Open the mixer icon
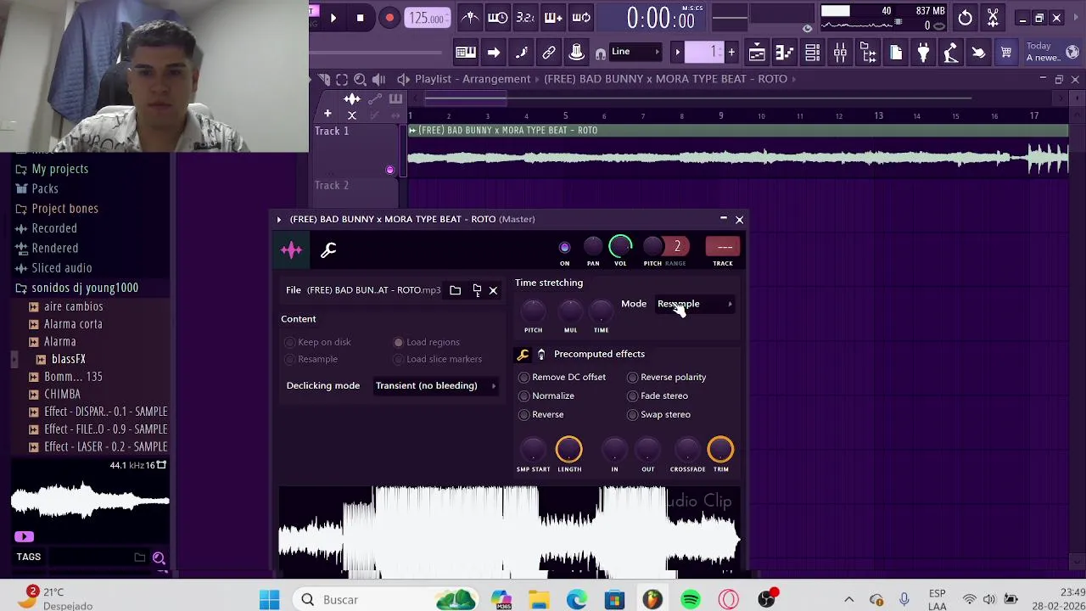Viewport: 1086px width, 611px height. pos(840,53)
